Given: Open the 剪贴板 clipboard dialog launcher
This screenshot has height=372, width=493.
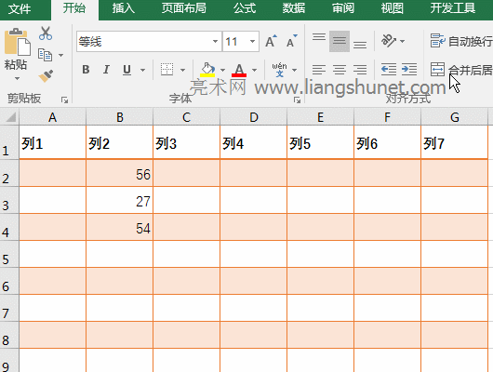Looking at the screenshot, I should point(65,100).
